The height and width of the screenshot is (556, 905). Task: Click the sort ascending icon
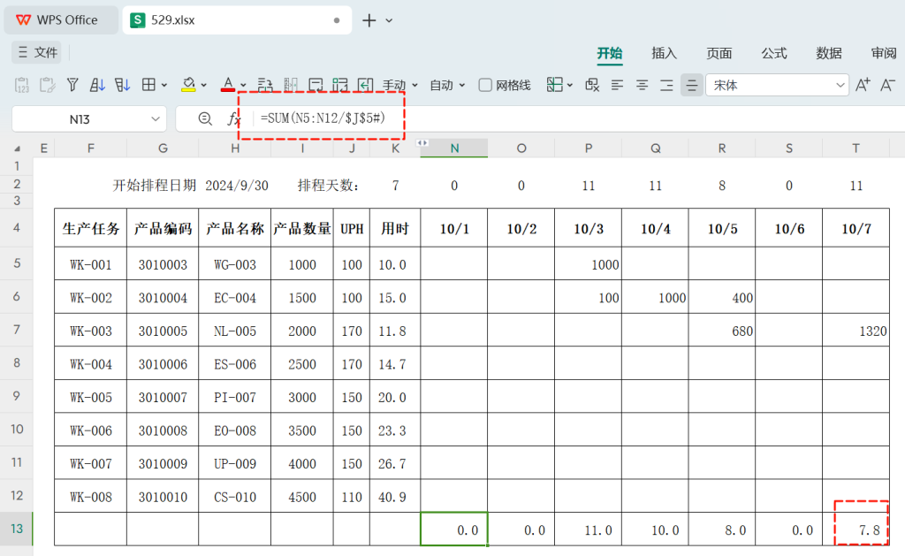point(97,86)
